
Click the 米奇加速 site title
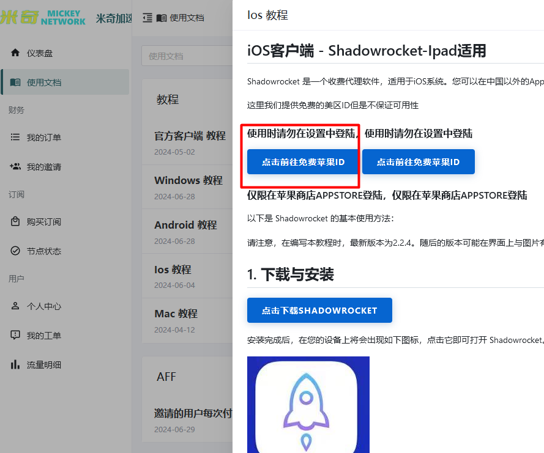[x=114, y=18]
